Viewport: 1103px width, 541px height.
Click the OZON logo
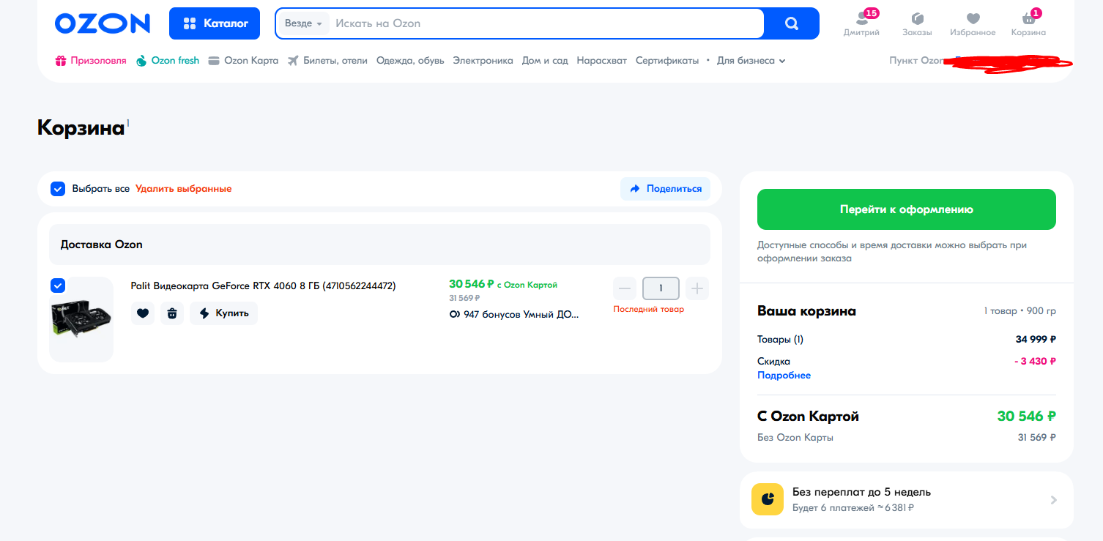click(x=103, y=23)
